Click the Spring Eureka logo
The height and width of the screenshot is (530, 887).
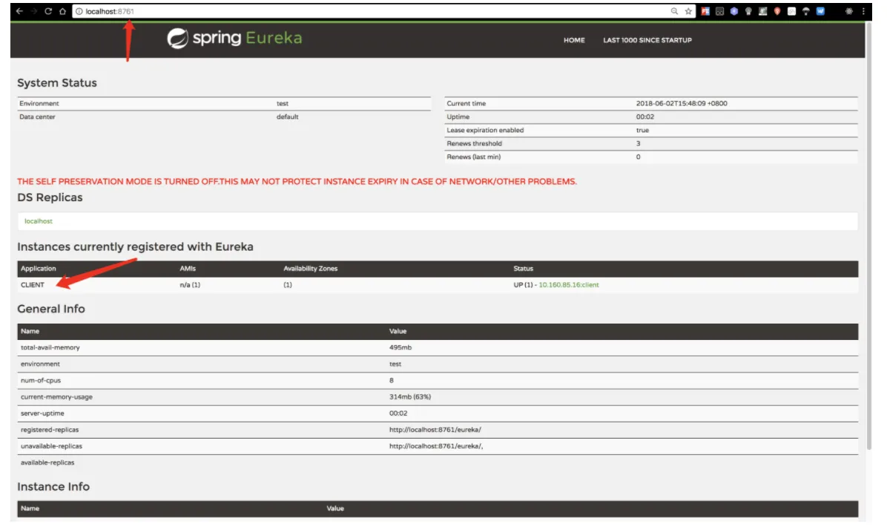pyautogui.click(x=234, y=38)
